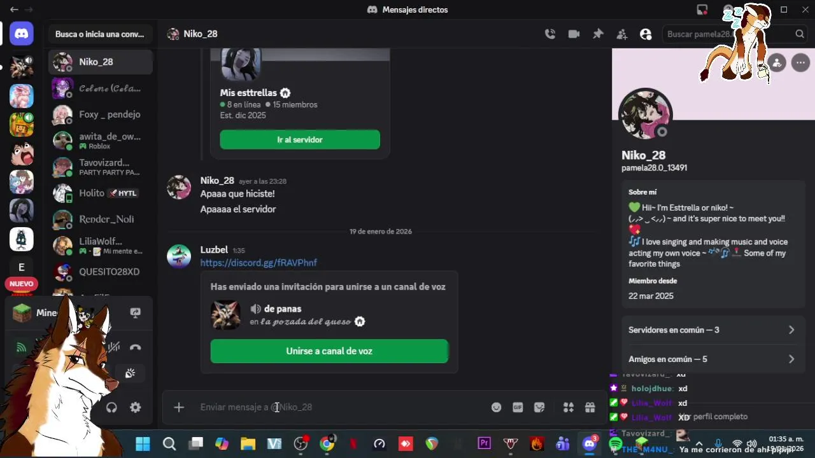Open Spotify from the taskbar

(616, 444)
